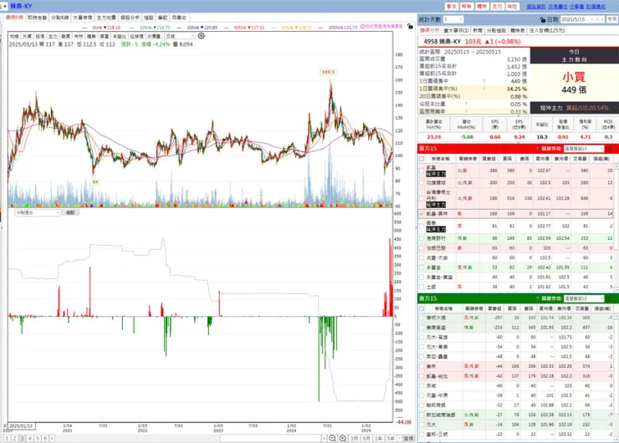Zoom out chart with minus magnifier
Image resolution: width=619 pixels, height=443 pixels.
pos(332,438)
